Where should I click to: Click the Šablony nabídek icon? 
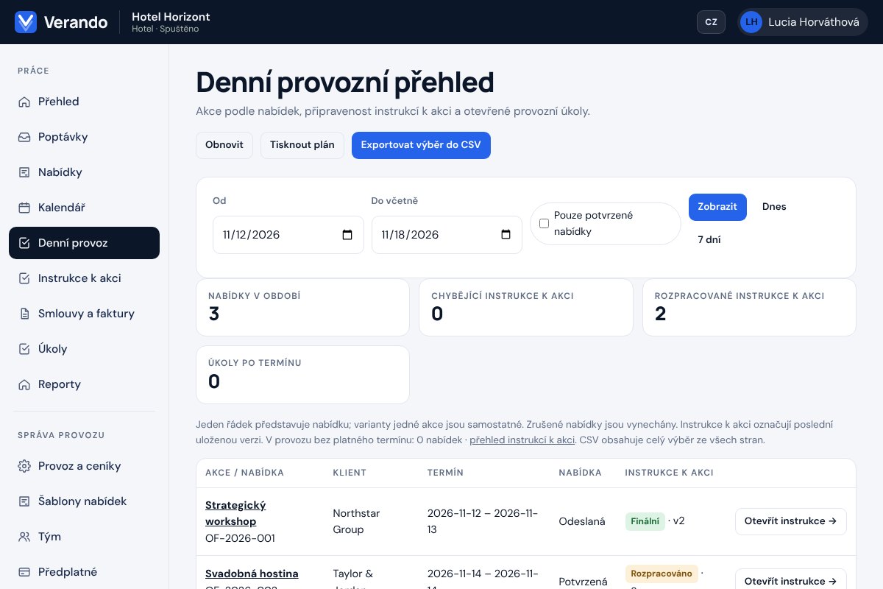24,501
